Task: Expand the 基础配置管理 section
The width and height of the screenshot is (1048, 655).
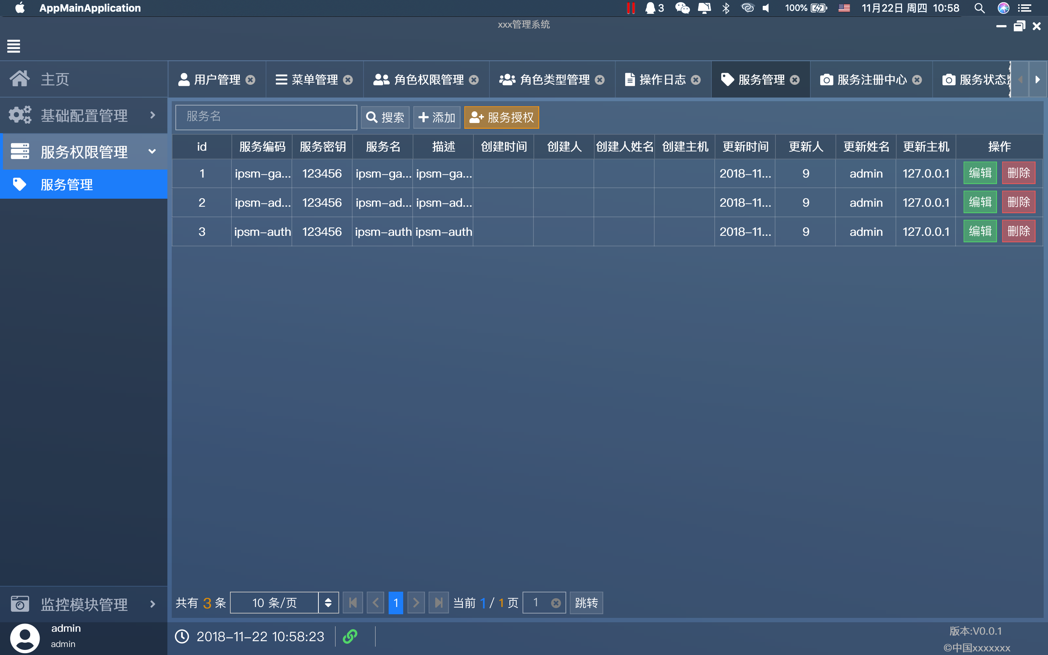Action: [x=152, y=115]
